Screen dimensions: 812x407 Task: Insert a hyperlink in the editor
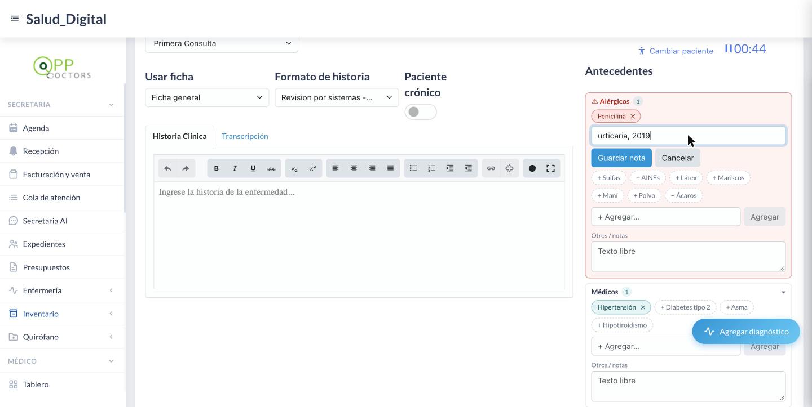coord(491,168)
